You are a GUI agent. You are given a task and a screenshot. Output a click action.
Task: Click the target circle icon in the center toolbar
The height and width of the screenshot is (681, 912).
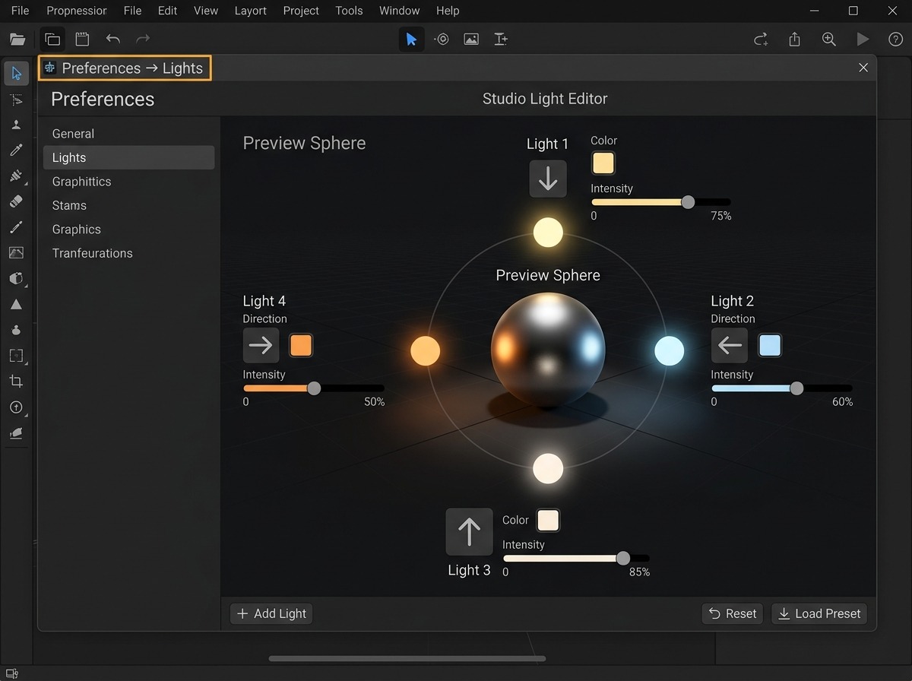tap(442, 40)
